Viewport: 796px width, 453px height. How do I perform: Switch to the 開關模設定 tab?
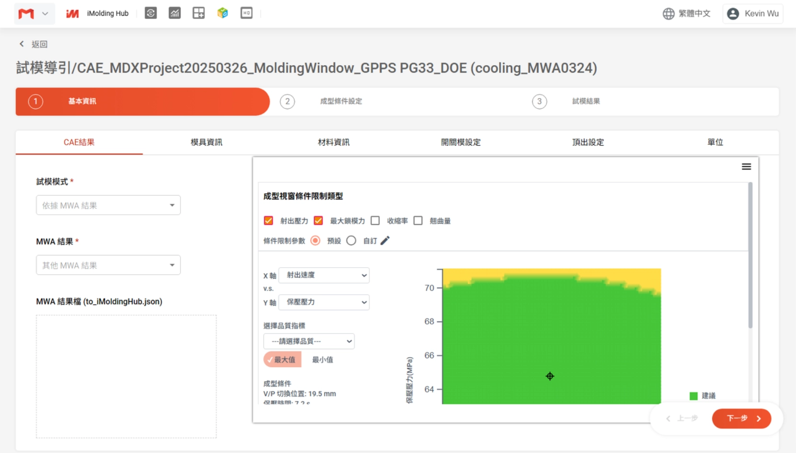click(x=460, y=142)
